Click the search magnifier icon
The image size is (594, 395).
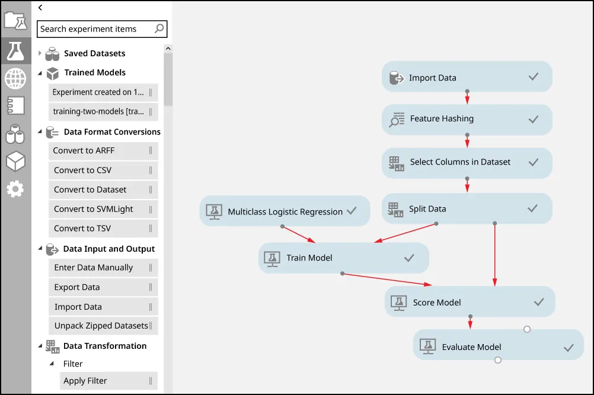pyautogui.click(x=159, y=28)
